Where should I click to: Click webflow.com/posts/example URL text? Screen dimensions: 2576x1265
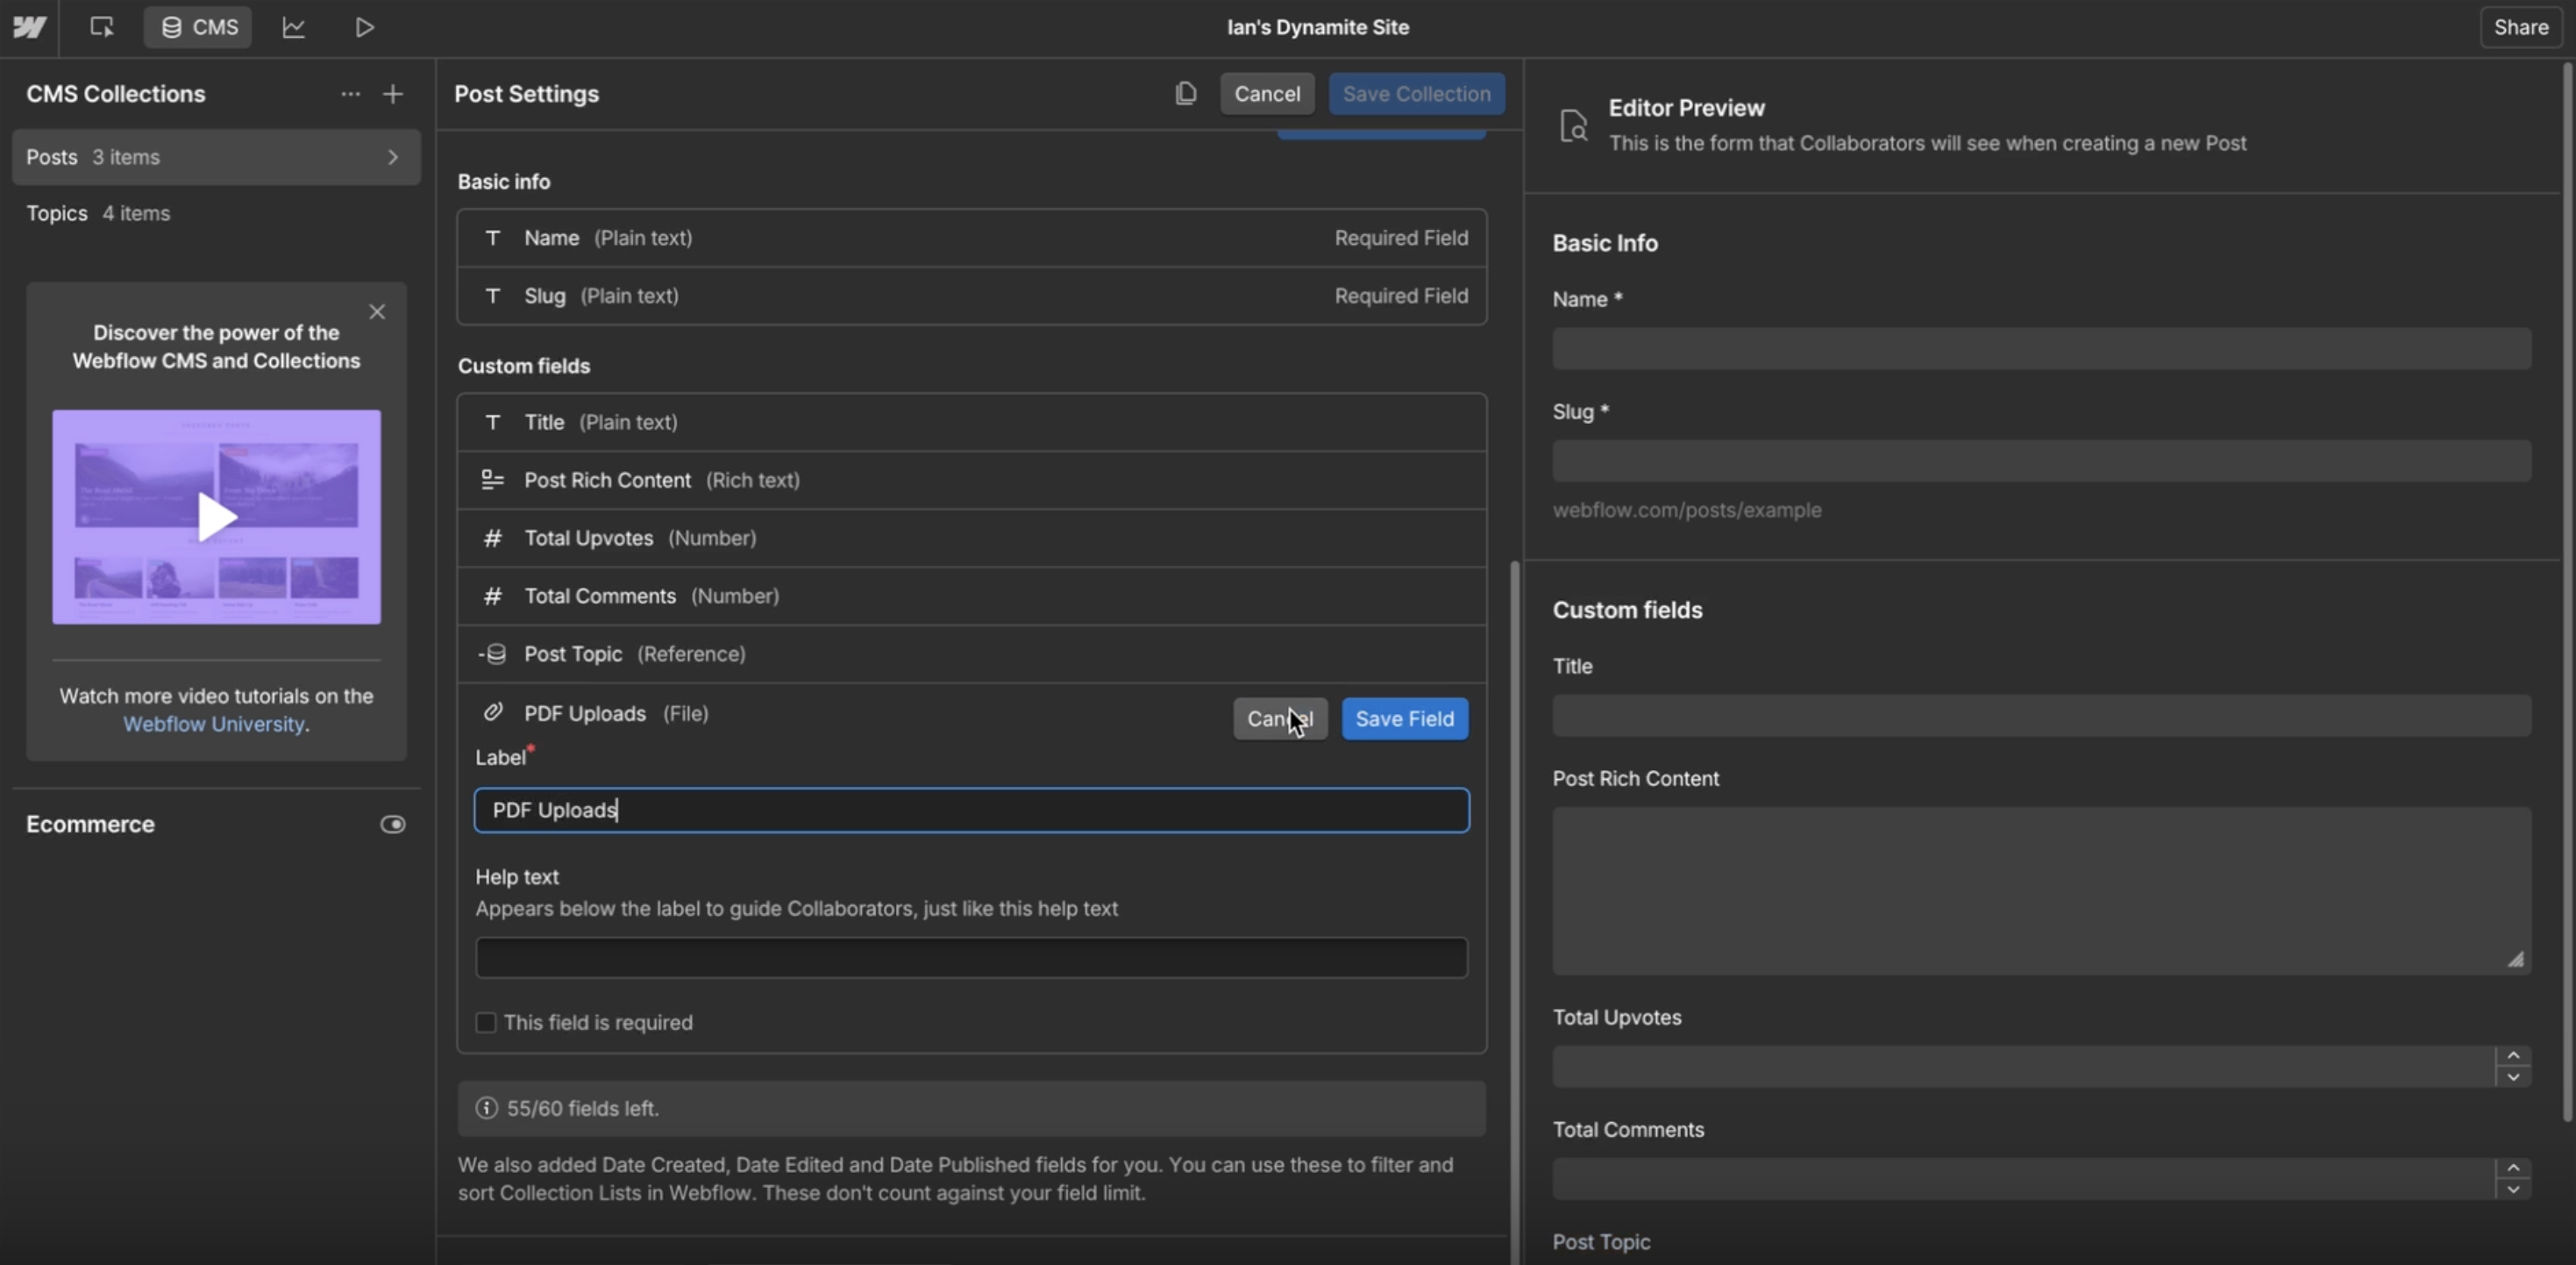coord(1687,511)
